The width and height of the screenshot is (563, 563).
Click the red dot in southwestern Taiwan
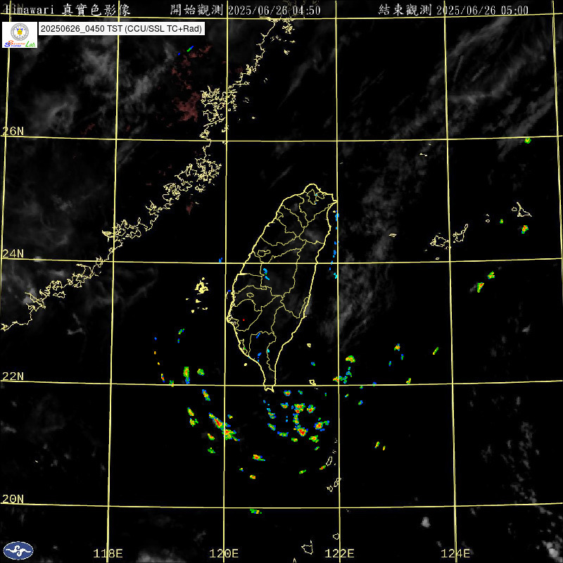[243, 320]
